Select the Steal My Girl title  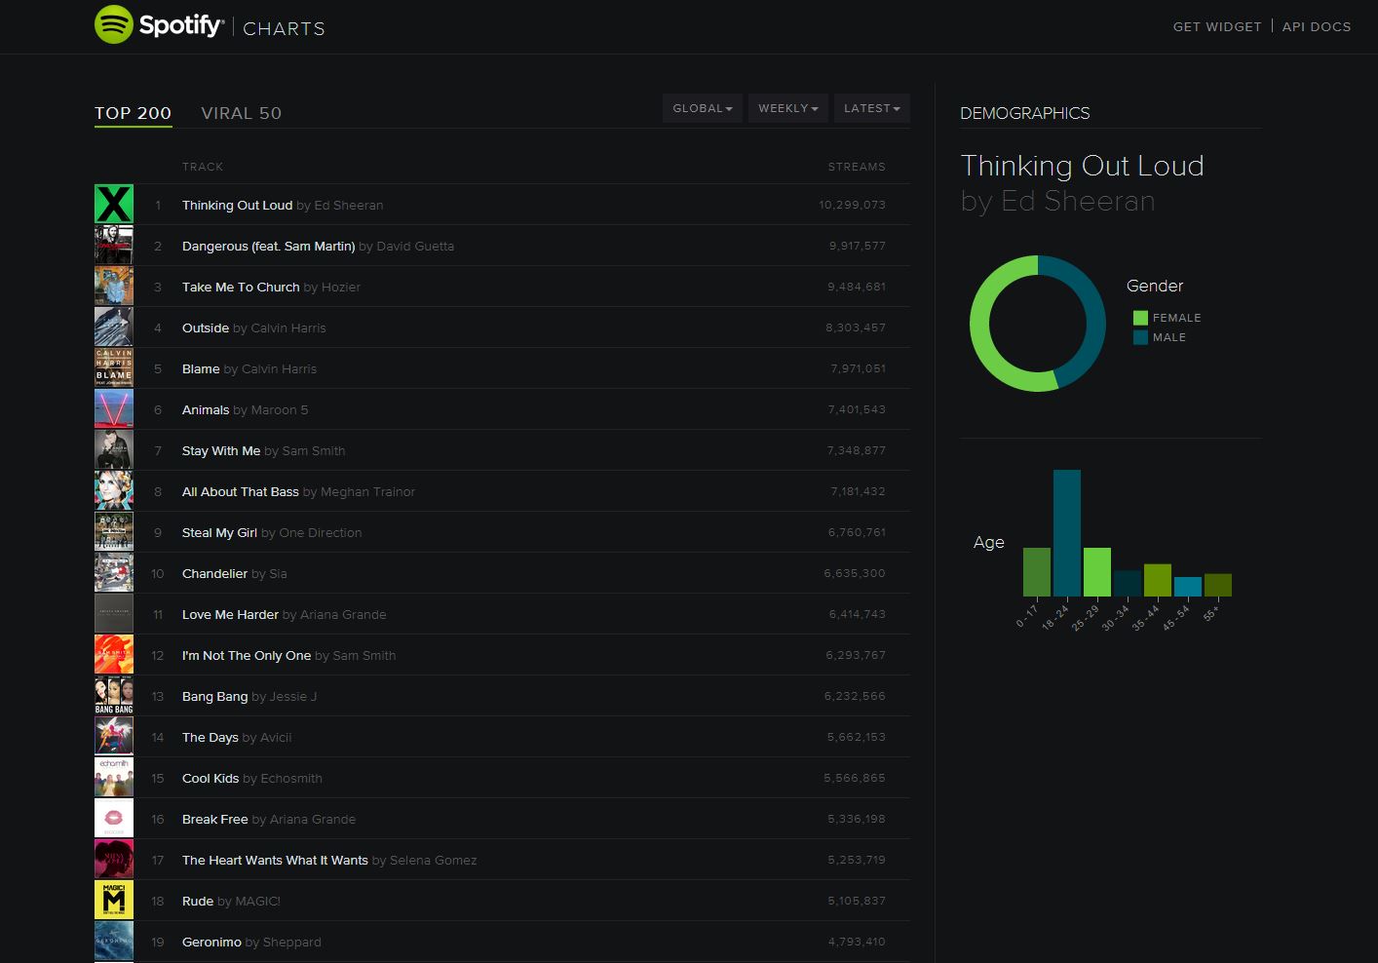tap(219, 532)
